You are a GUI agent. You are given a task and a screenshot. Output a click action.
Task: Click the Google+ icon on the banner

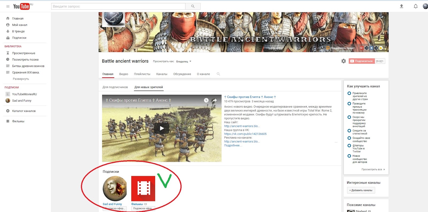pyautogui.click(x=362, y=48)
